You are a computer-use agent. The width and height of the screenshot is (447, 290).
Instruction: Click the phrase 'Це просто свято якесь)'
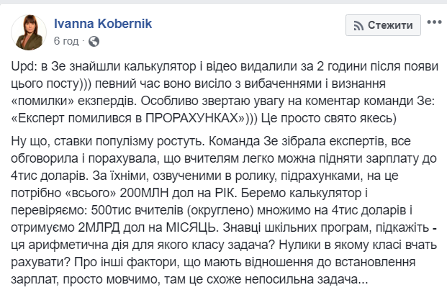coord(329,118)
